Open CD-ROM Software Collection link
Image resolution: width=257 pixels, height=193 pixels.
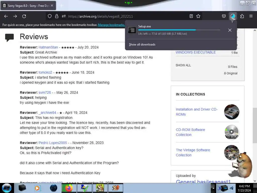[x=190, y=132]
